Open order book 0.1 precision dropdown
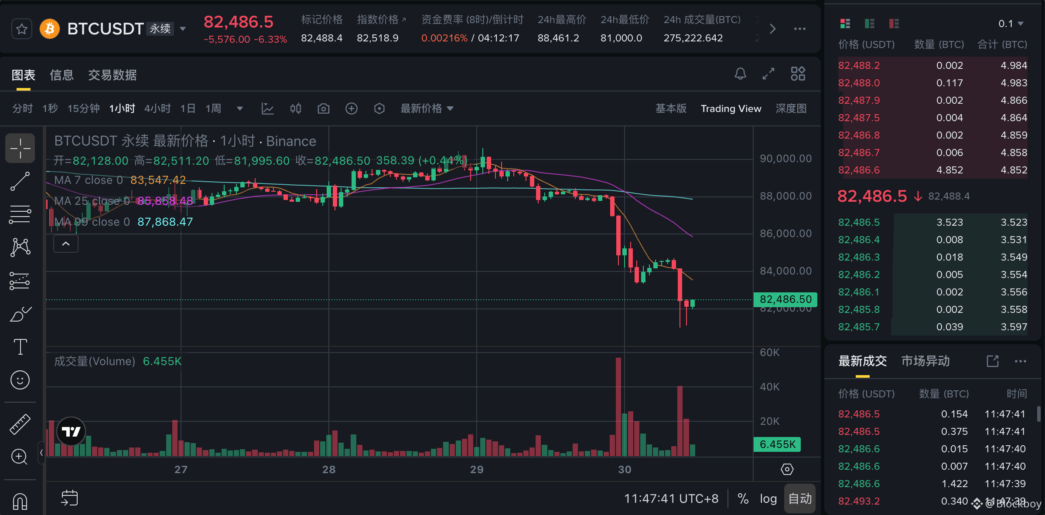This screenshot has width=1045, height=515. 1011,24
